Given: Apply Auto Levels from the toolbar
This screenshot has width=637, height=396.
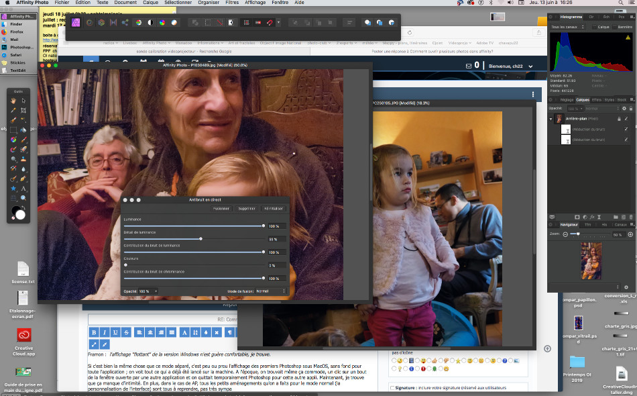Looking at the screenshot, I should coord(139,23).
